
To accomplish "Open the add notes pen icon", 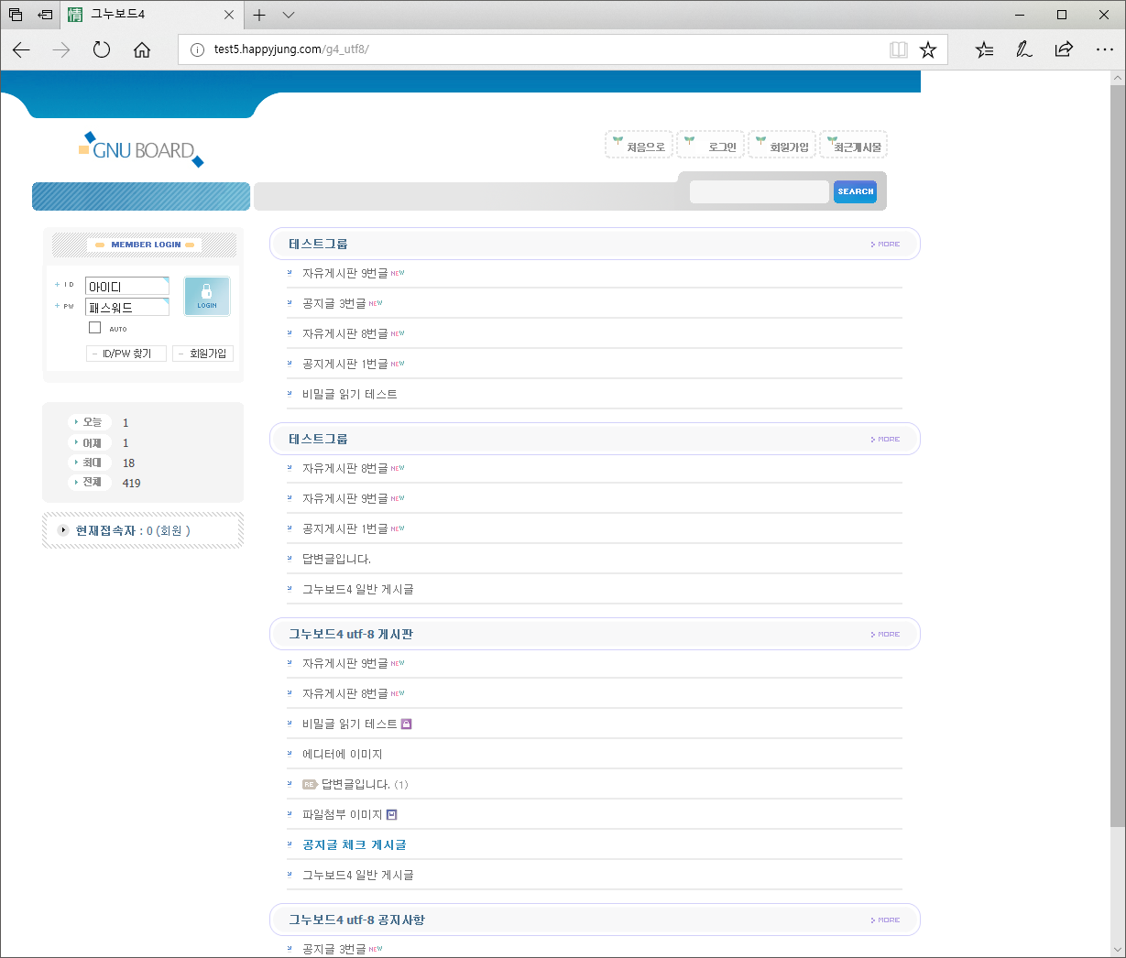I will pos(1024,49).
